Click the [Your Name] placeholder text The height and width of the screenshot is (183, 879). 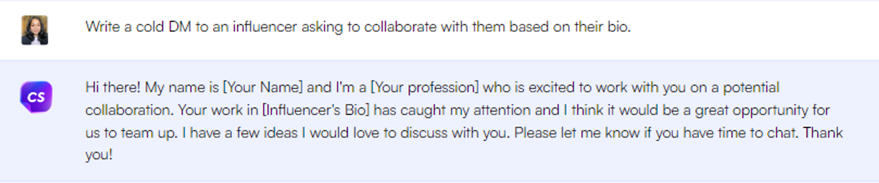tap(263, 88)
